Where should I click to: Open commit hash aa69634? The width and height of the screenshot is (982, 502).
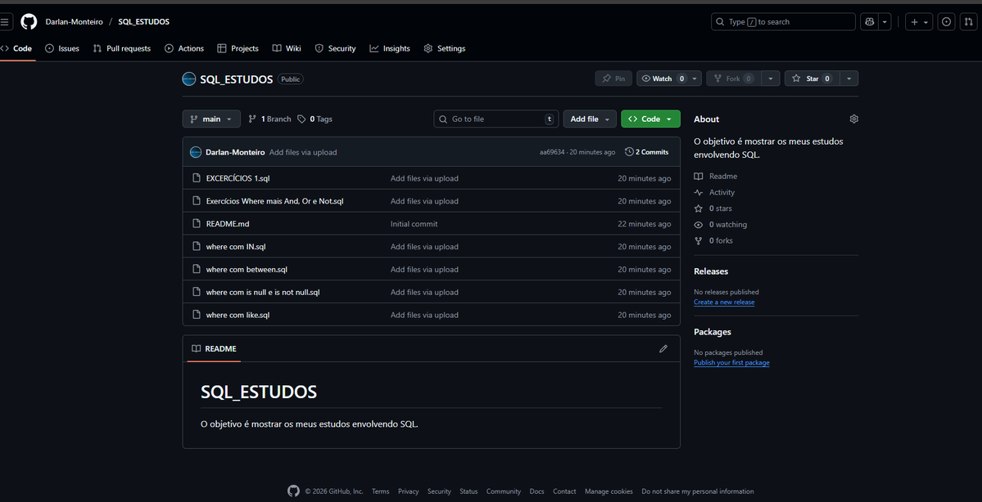(552, 152)
